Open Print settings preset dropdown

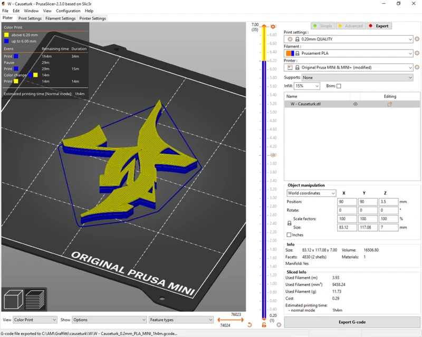pos(349,39)
